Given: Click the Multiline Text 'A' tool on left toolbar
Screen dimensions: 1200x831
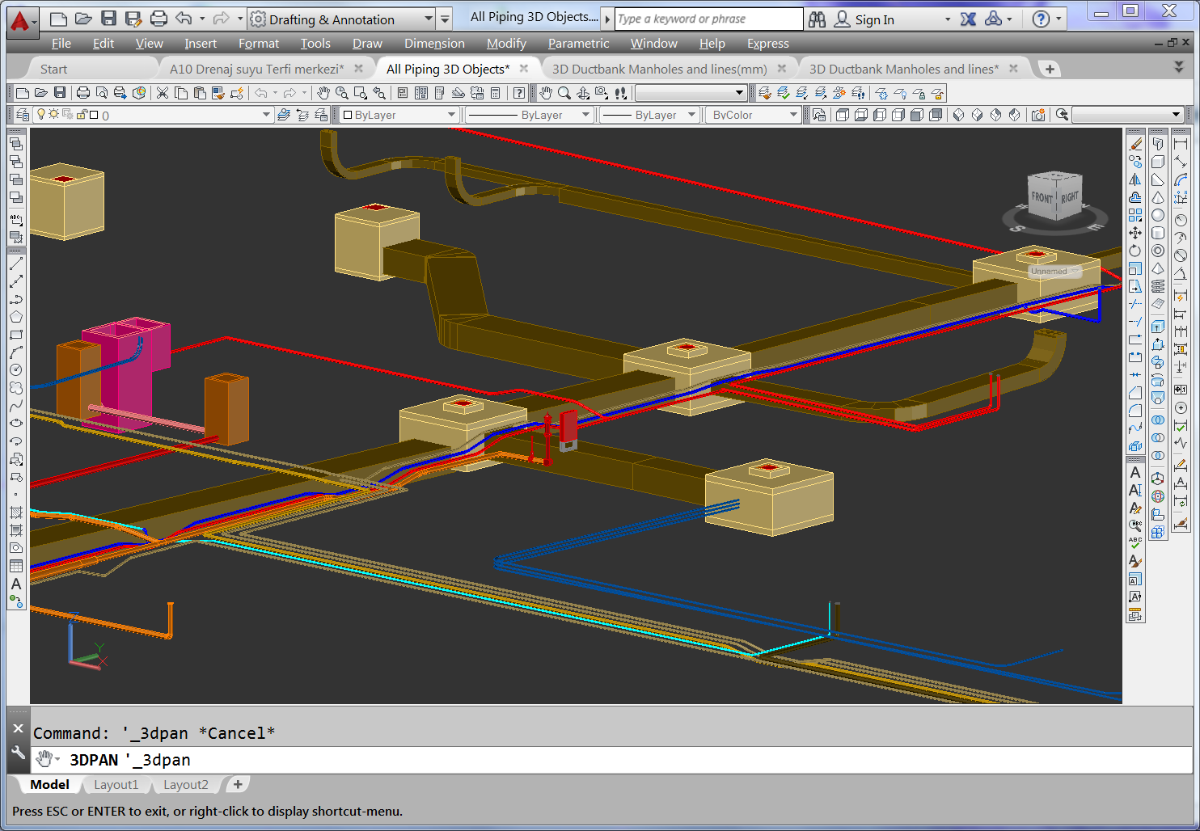Looking at the screenshot, I should (16, 584).
